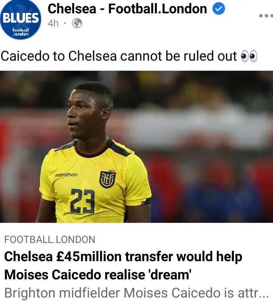Click the shield crest on the jersey
Screen dimensions: 273x302
point(108,180)
